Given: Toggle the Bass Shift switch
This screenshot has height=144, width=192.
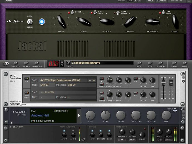Looking at the screenshot, I should click(95, 12).
